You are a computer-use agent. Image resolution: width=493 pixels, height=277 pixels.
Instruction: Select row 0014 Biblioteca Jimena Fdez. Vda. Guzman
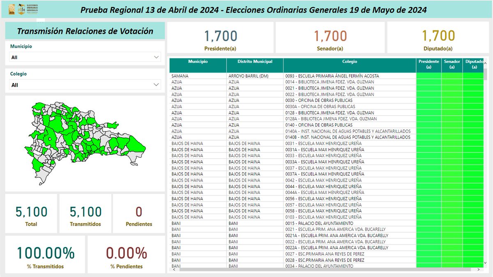point(327,82)
